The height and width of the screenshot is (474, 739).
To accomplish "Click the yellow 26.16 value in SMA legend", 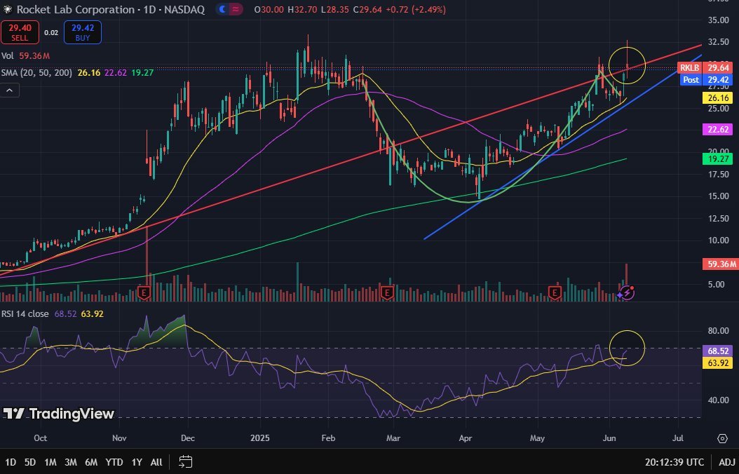I will tap(89, 72).
